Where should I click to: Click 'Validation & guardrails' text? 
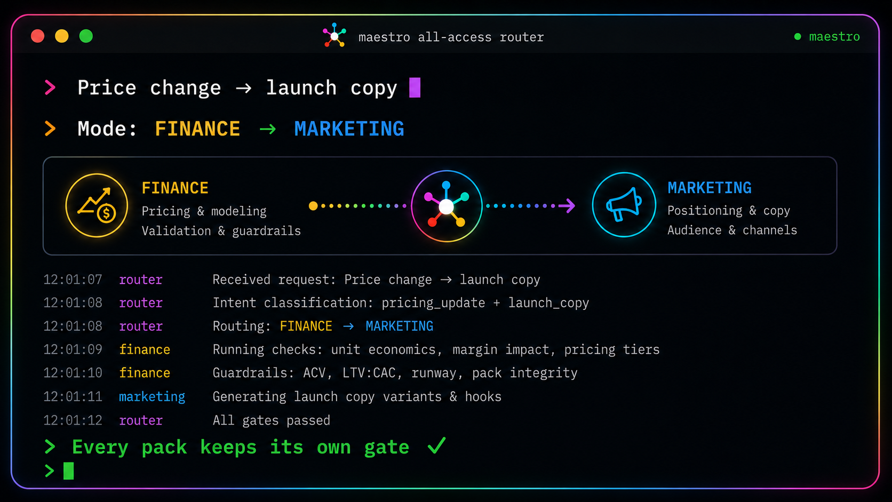click(221, 231)
